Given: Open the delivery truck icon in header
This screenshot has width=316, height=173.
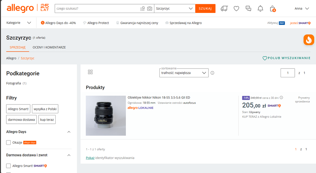Looking at the screenshot, I should (x=224, y=9).
